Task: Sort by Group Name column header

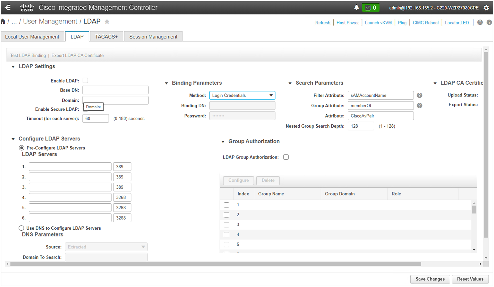Action: (271, 194)
